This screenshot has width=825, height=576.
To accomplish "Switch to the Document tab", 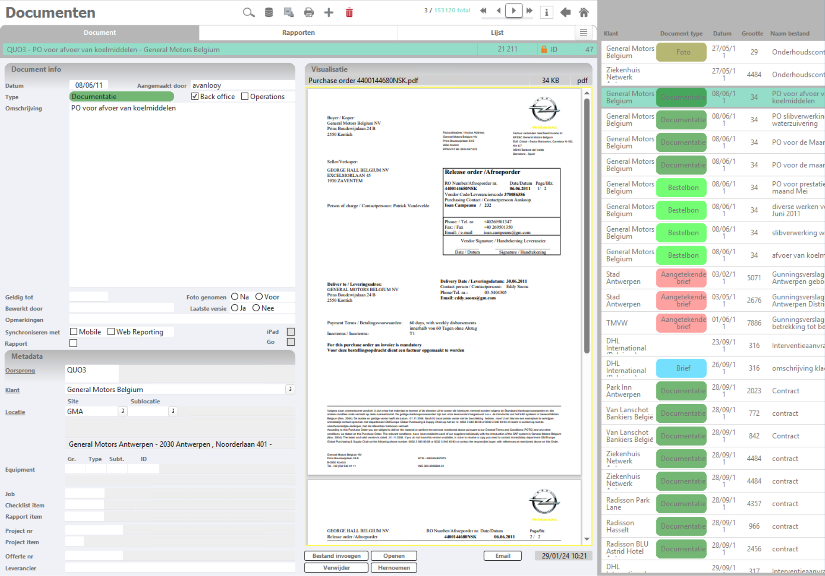I will pyautogui.click(x=100, y=33).
